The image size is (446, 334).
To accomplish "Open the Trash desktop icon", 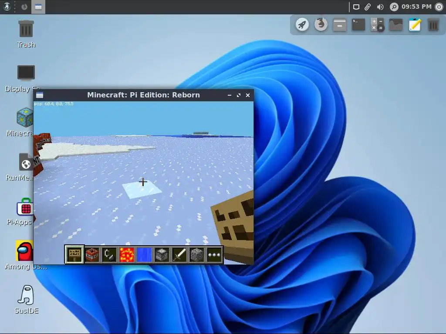I will click(x=26, y=34).
